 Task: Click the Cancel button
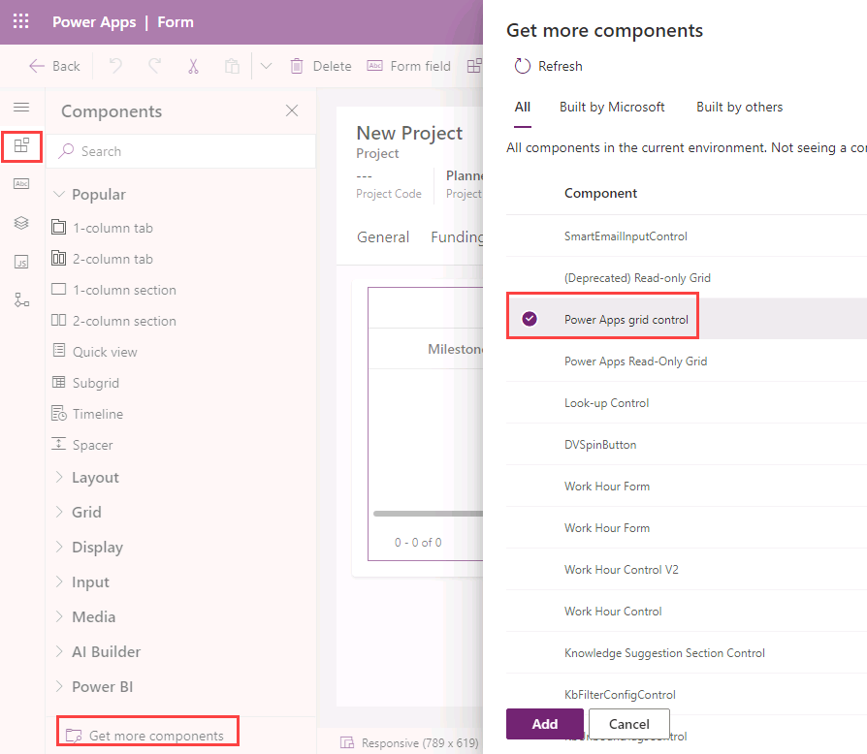(629, 724)
